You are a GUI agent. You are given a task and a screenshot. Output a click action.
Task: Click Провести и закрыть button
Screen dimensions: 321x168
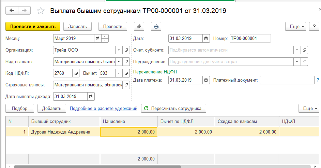click(x=33, y=26)
